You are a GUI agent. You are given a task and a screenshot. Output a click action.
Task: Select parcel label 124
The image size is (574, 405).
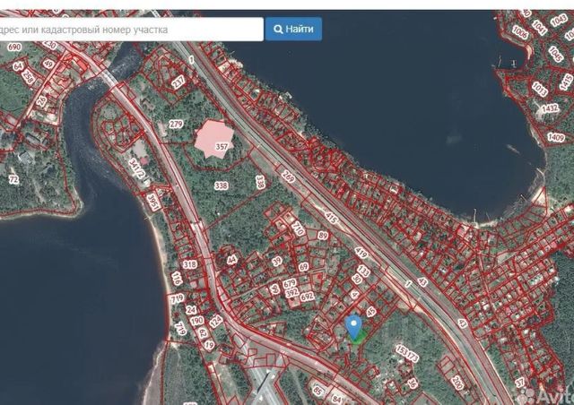pyautogui.click(x=215, y=322)
